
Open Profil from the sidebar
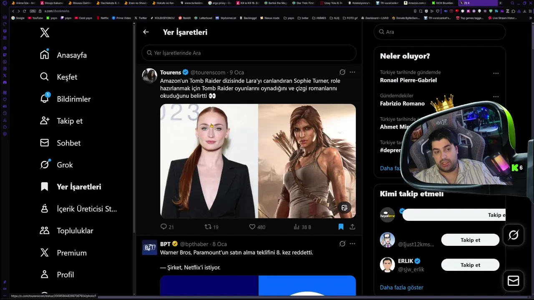pos(57,275)
